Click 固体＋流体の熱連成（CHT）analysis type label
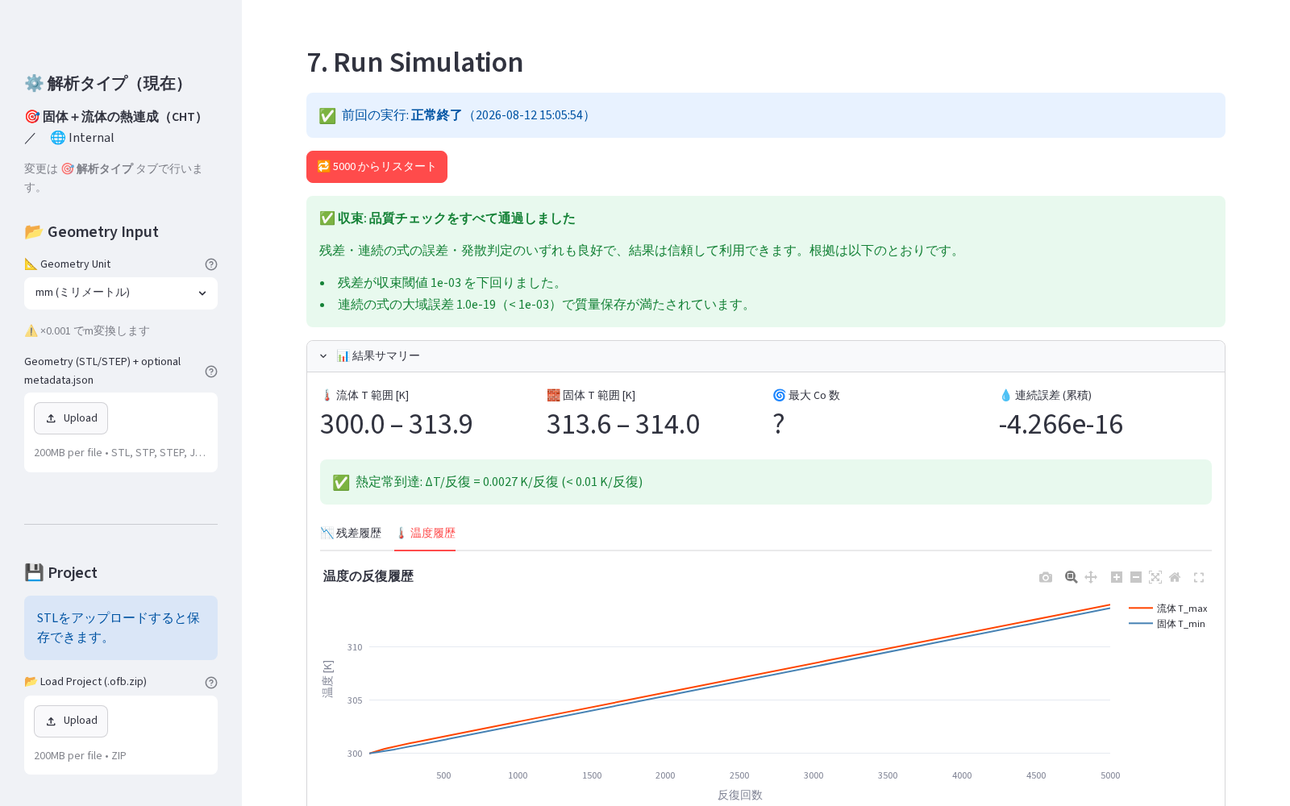The width and height of the screenshot is (1290, 806). [x=114, y=117]
